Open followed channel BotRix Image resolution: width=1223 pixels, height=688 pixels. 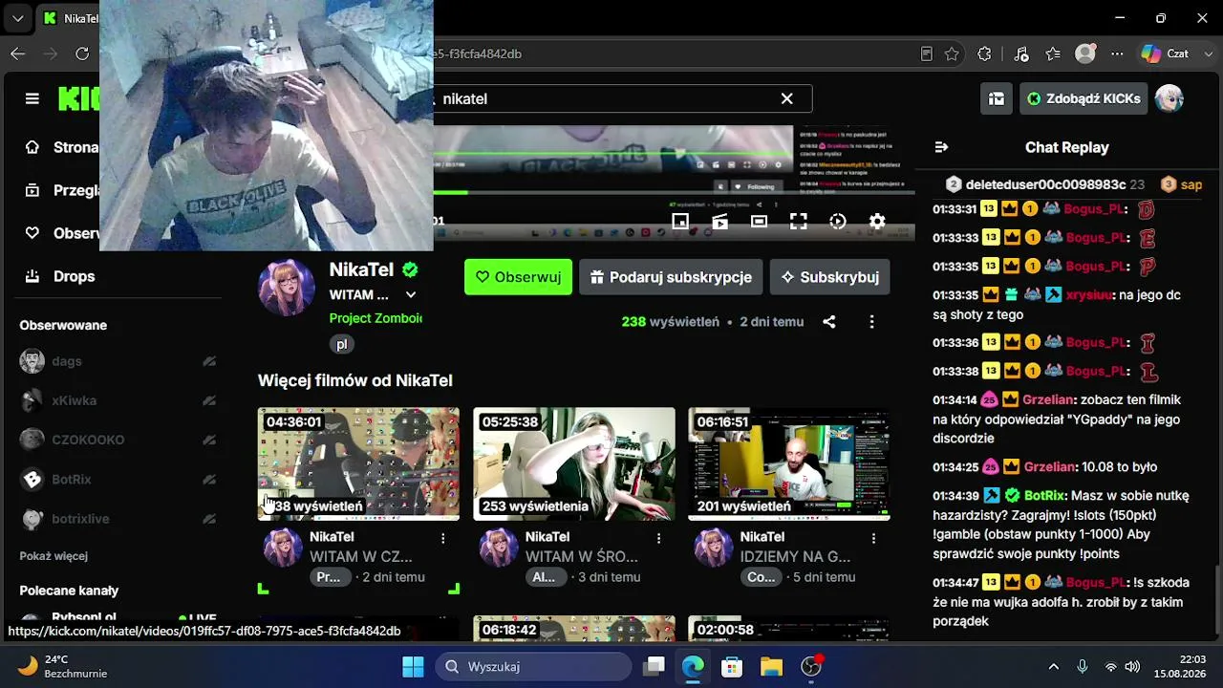point(118,479)
